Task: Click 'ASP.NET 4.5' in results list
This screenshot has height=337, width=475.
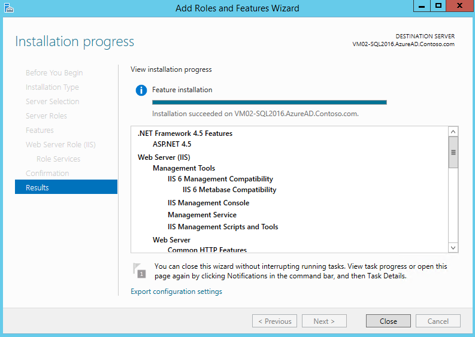Action: (172, 144)
